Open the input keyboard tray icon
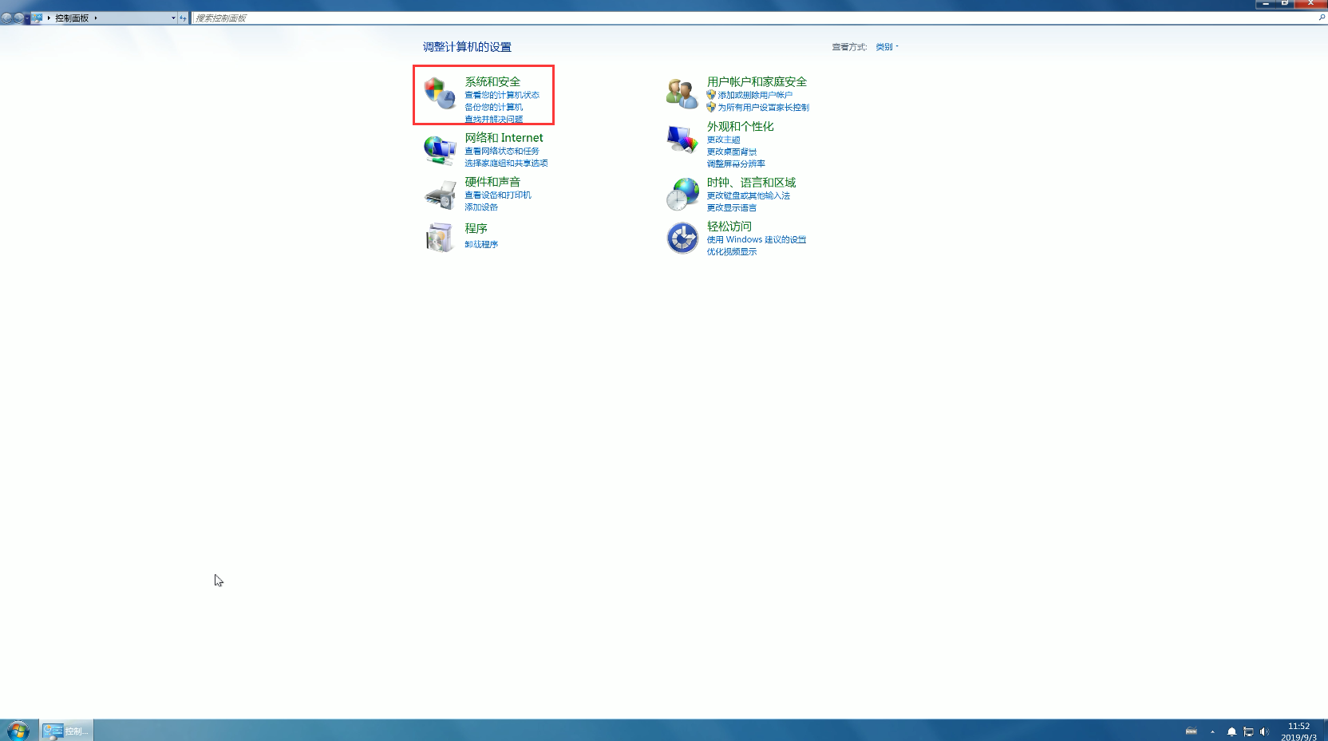Image resolution: width=1328 pixels, height=741 pixels. (1192, 731)
